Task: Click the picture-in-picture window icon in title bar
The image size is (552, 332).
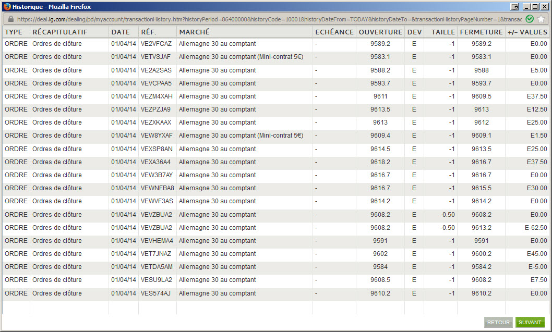Action: click(x=514, y=7)
